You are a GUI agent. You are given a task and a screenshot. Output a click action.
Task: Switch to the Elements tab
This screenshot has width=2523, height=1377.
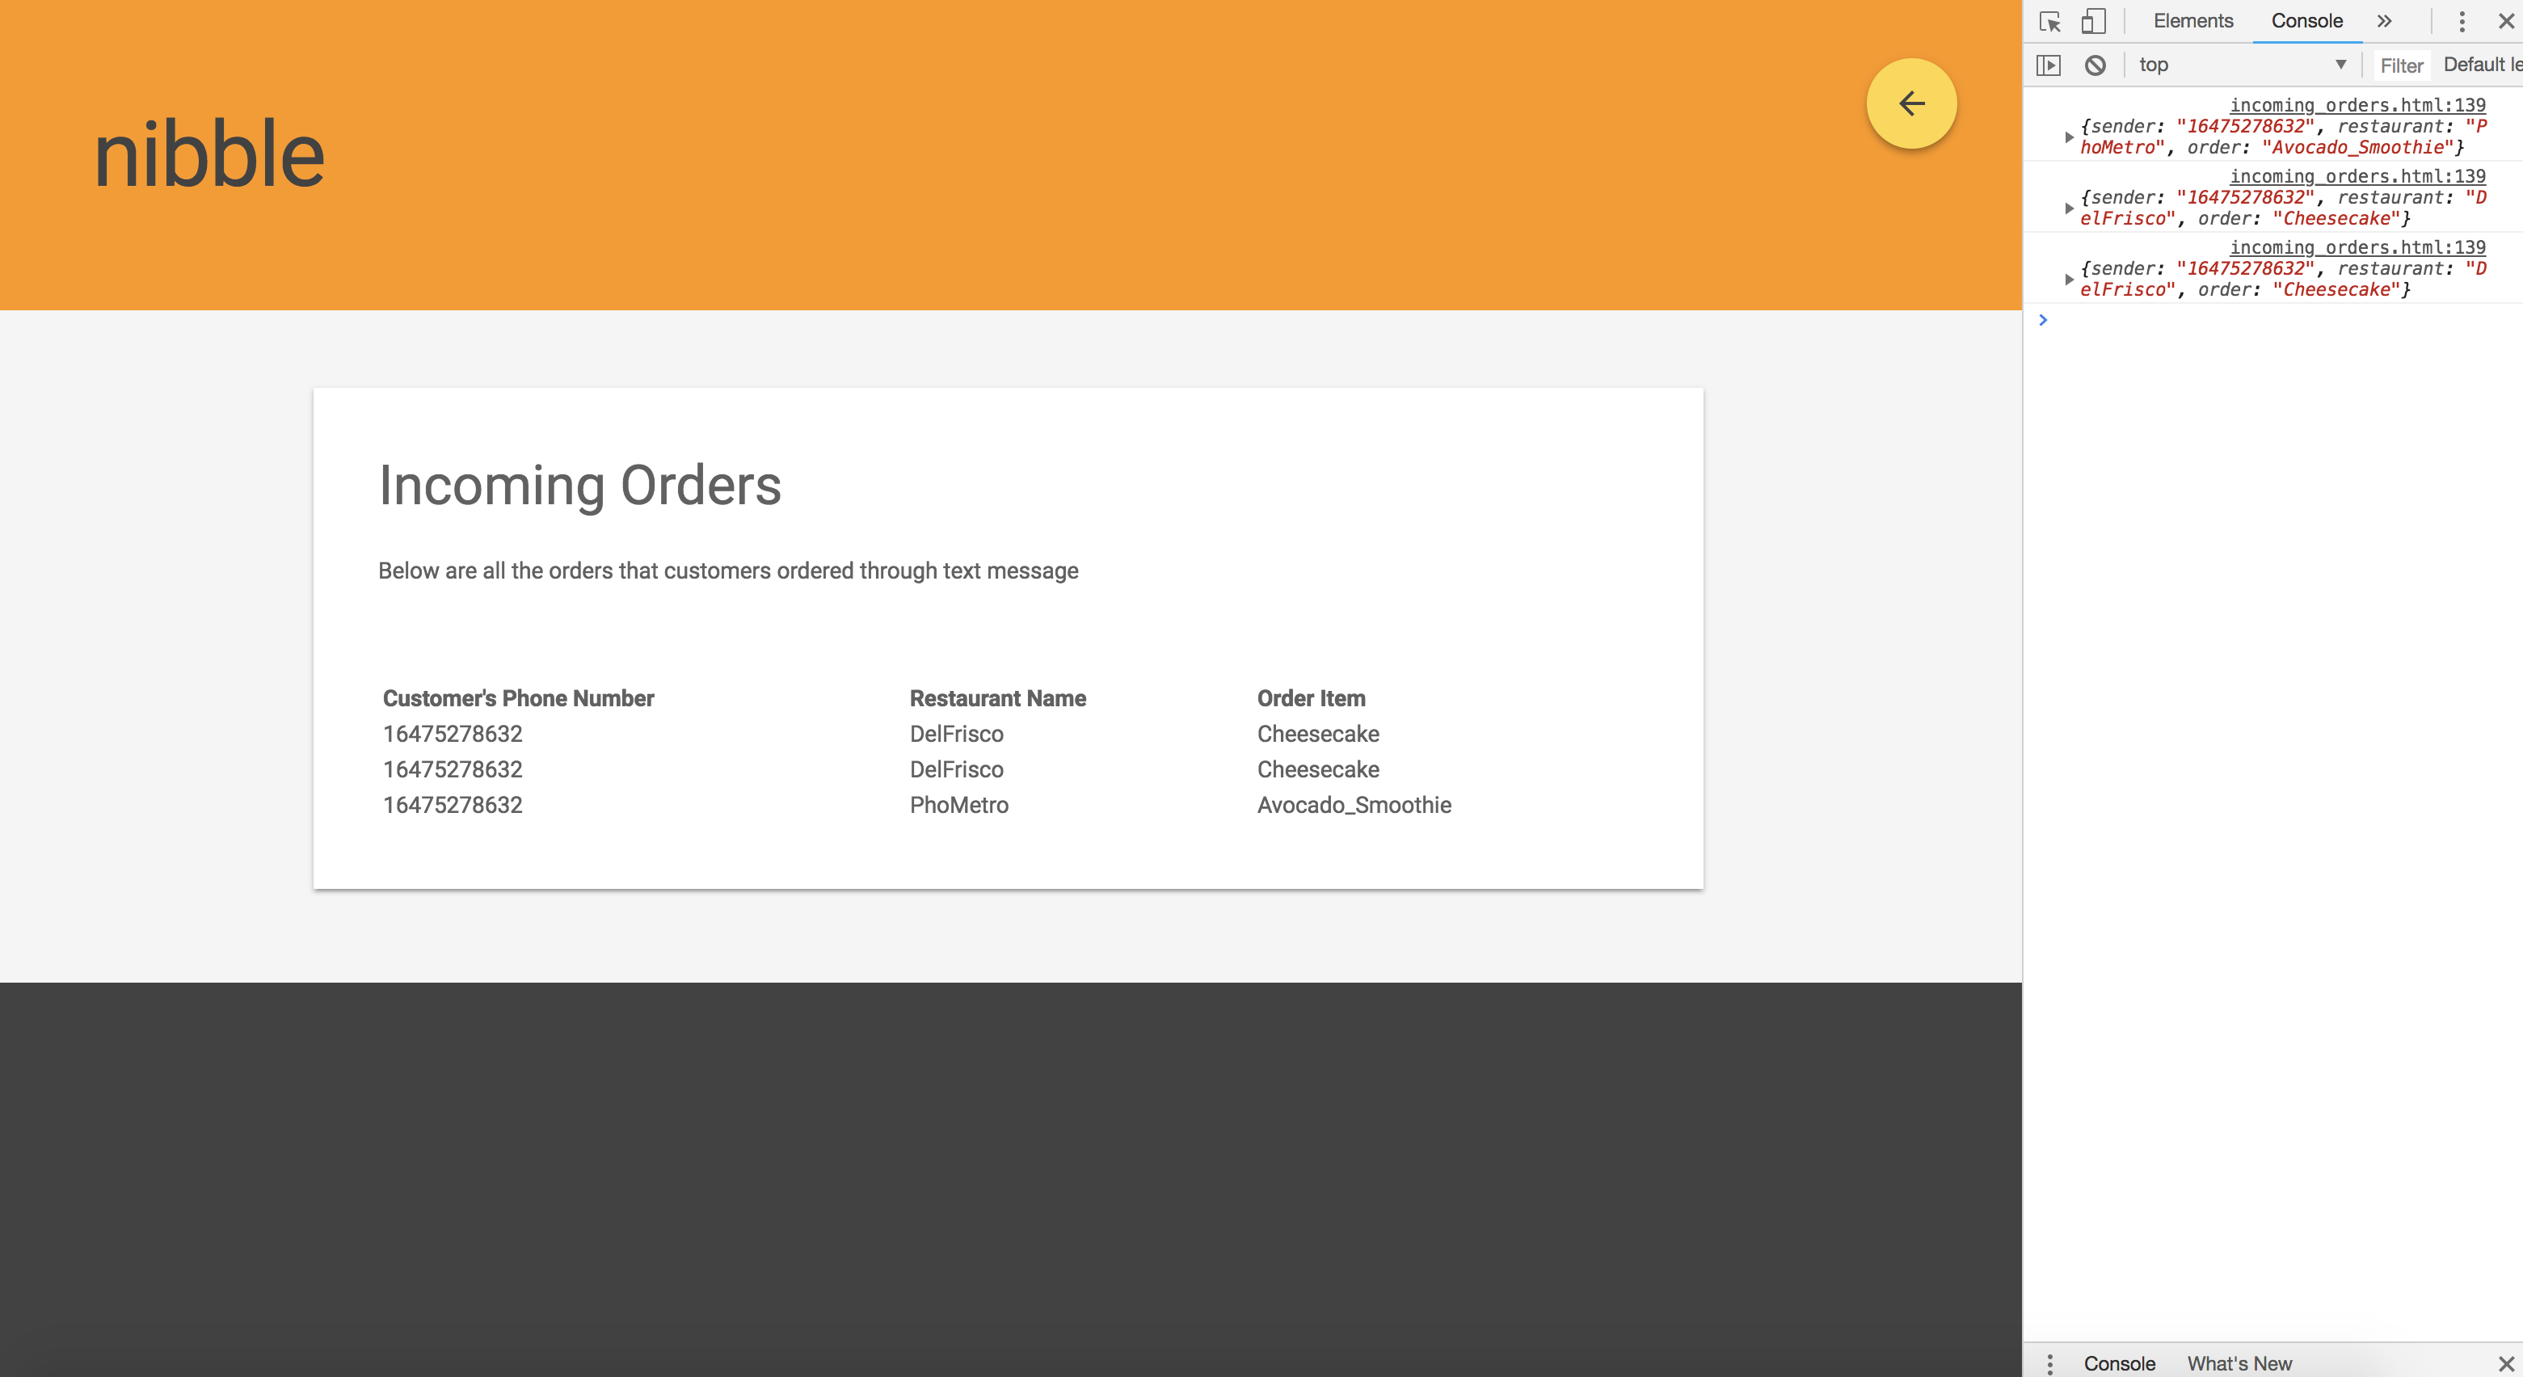click(x=2193, y=22)
